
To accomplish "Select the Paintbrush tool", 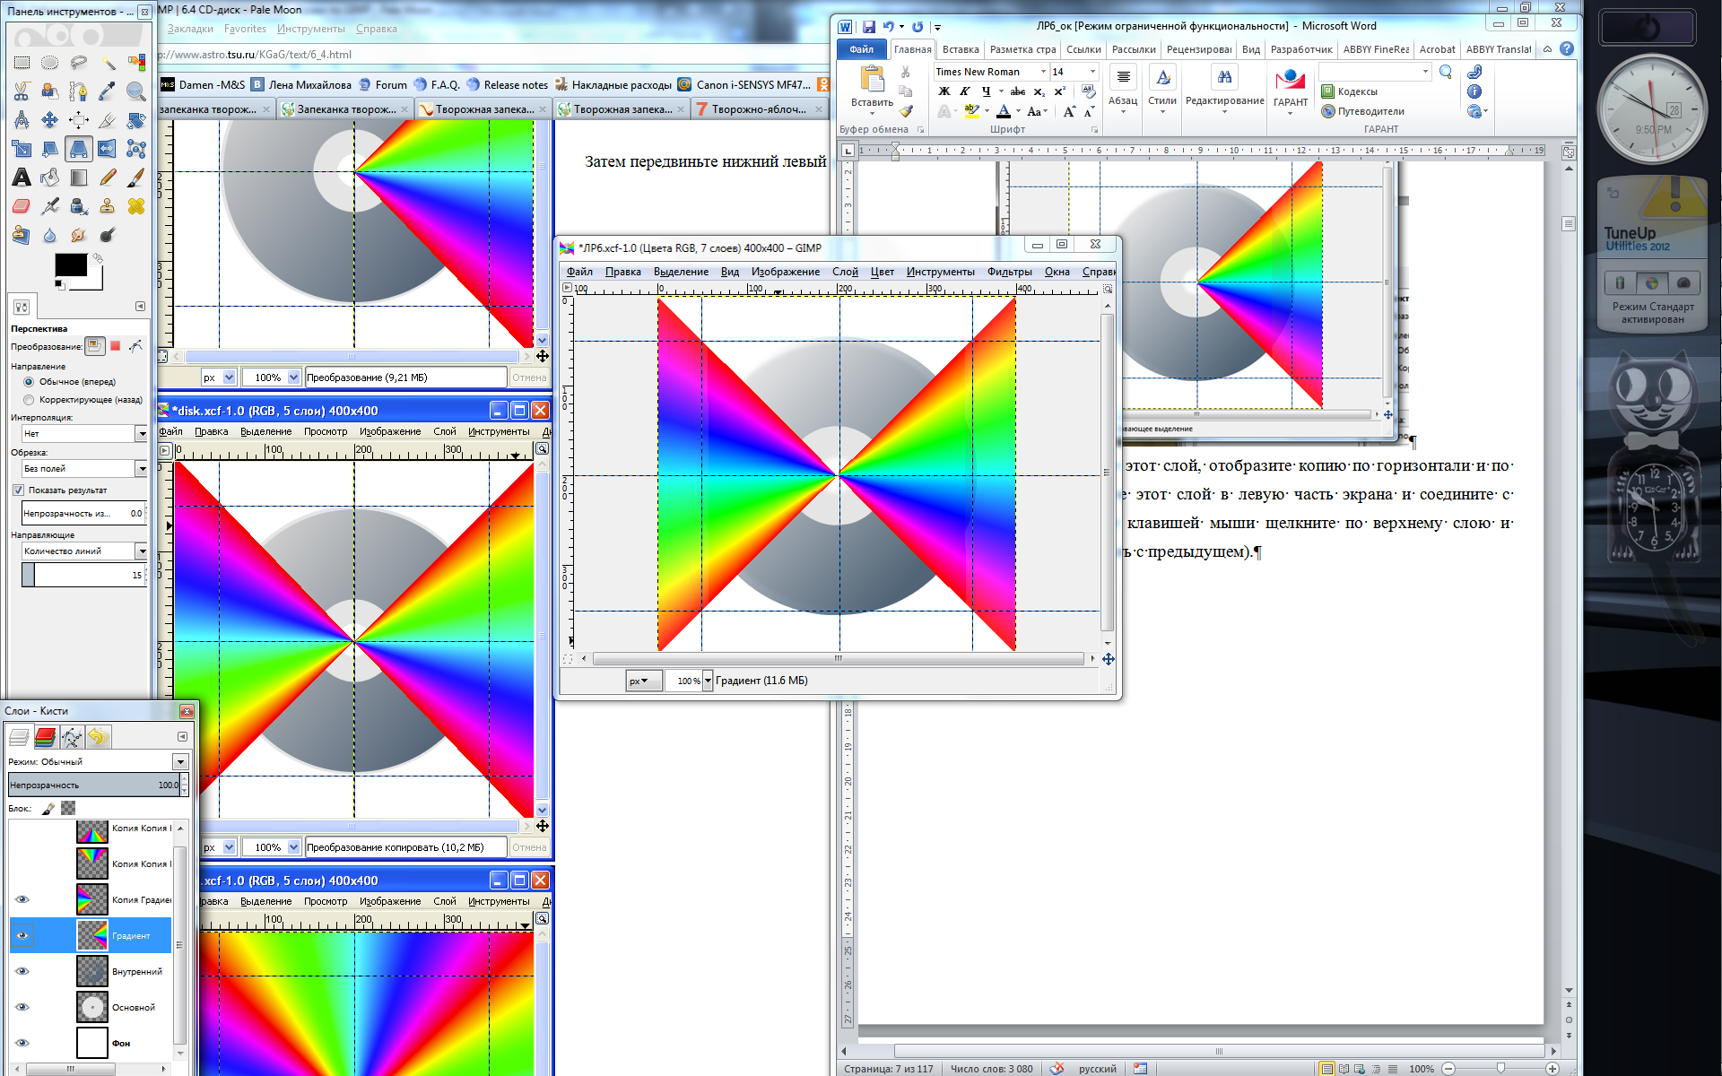I will coord(136,178).
